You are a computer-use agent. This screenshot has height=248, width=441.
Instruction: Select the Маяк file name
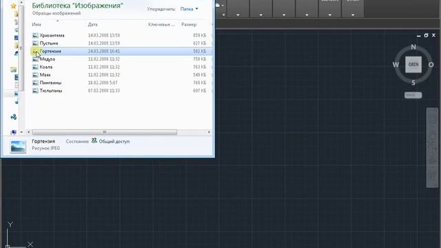tap(45, 75)
